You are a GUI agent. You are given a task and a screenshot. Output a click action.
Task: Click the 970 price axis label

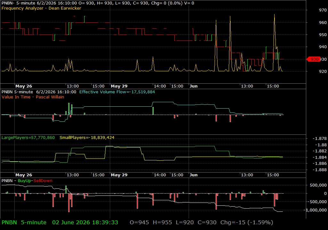[323, 10]
